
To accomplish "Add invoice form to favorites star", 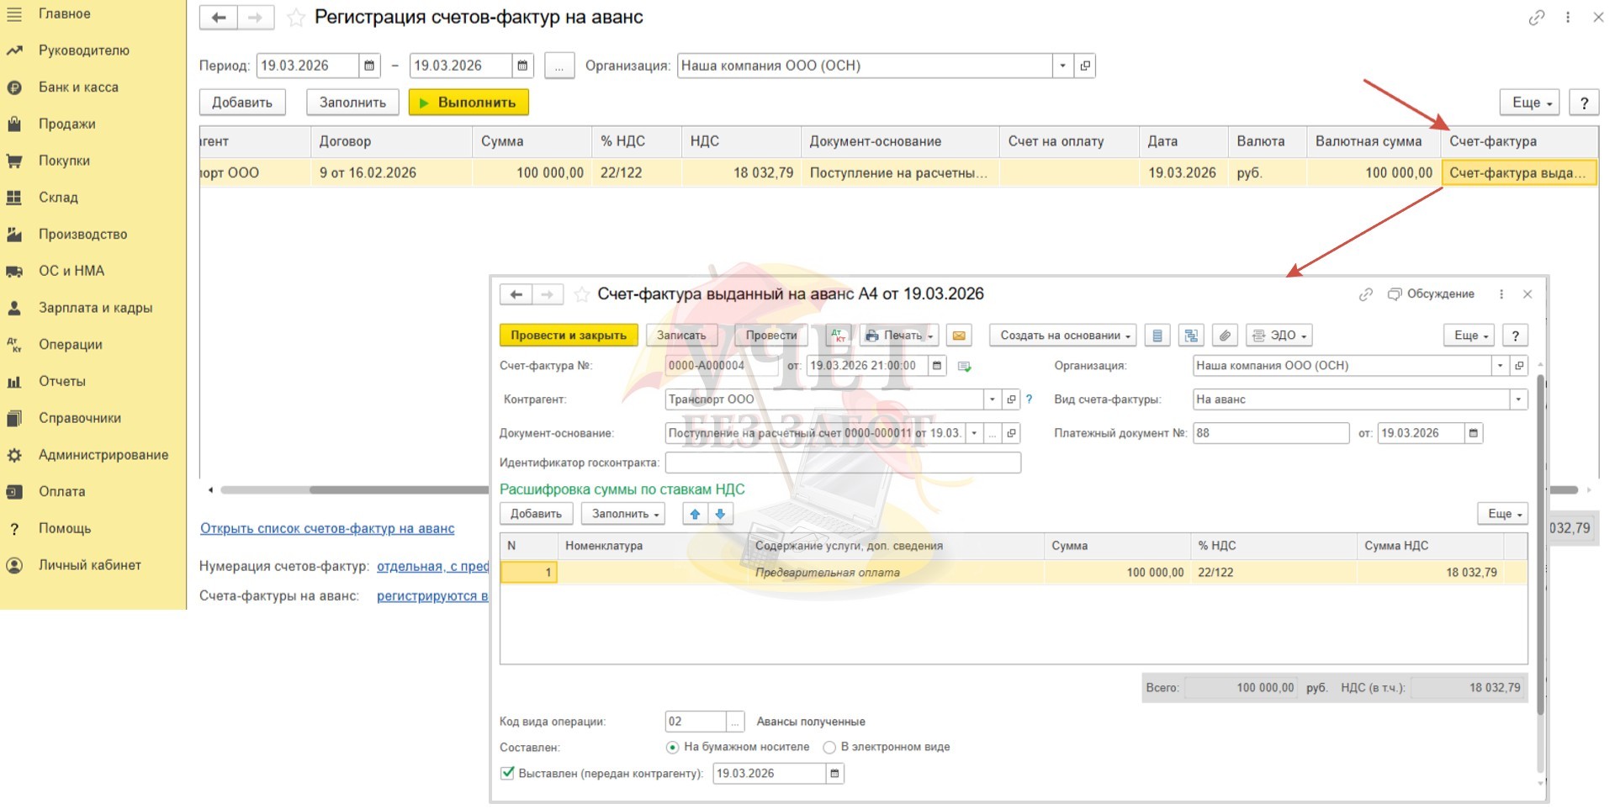I will [581, 294].
